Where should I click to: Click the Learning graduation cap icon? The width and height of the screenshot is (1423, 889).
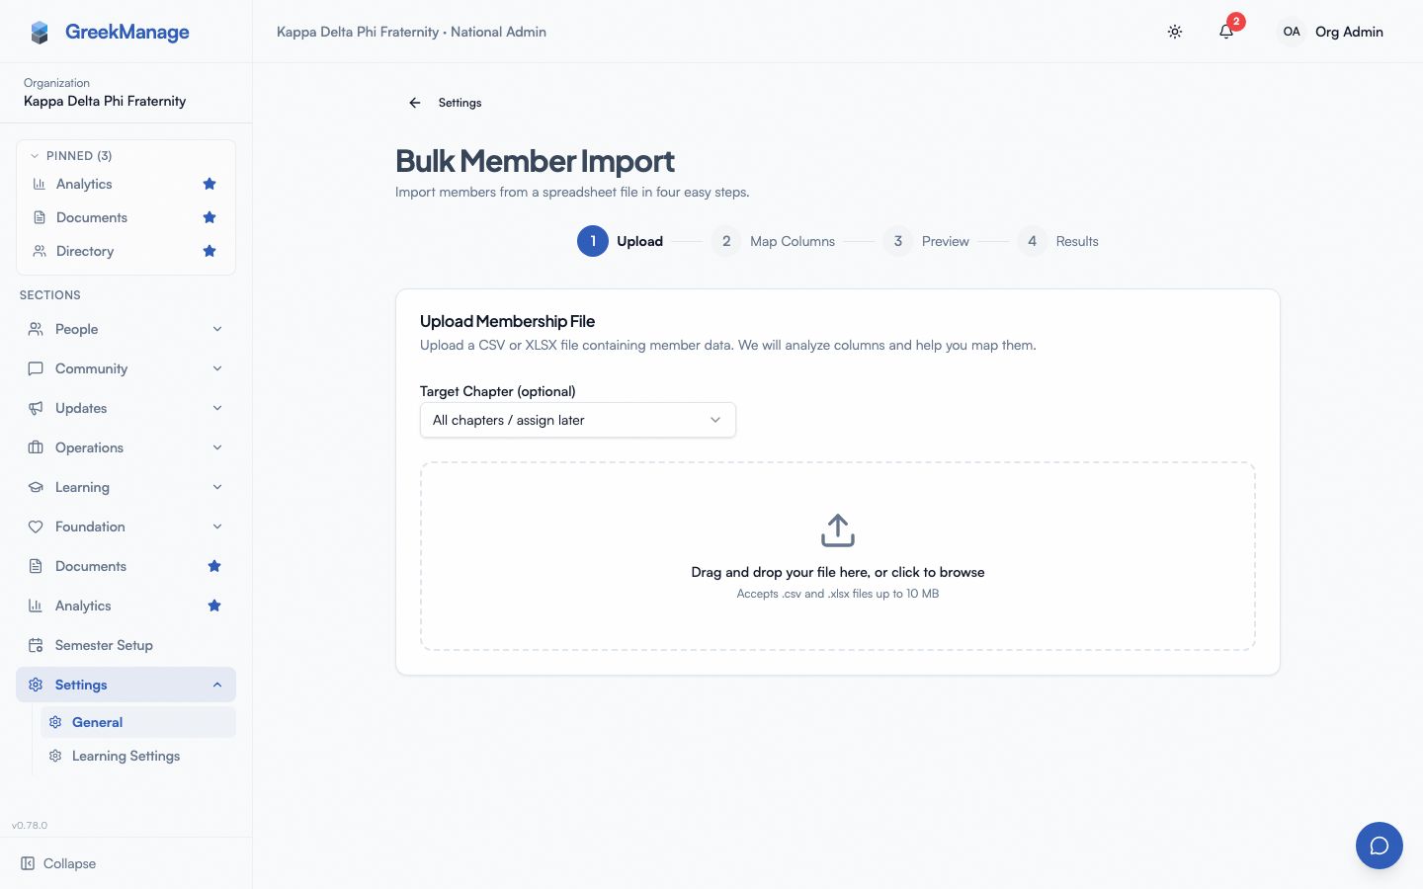(36, 487)
